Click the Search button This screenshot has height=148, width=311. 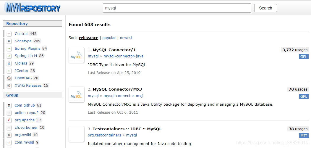click(265, 8)
